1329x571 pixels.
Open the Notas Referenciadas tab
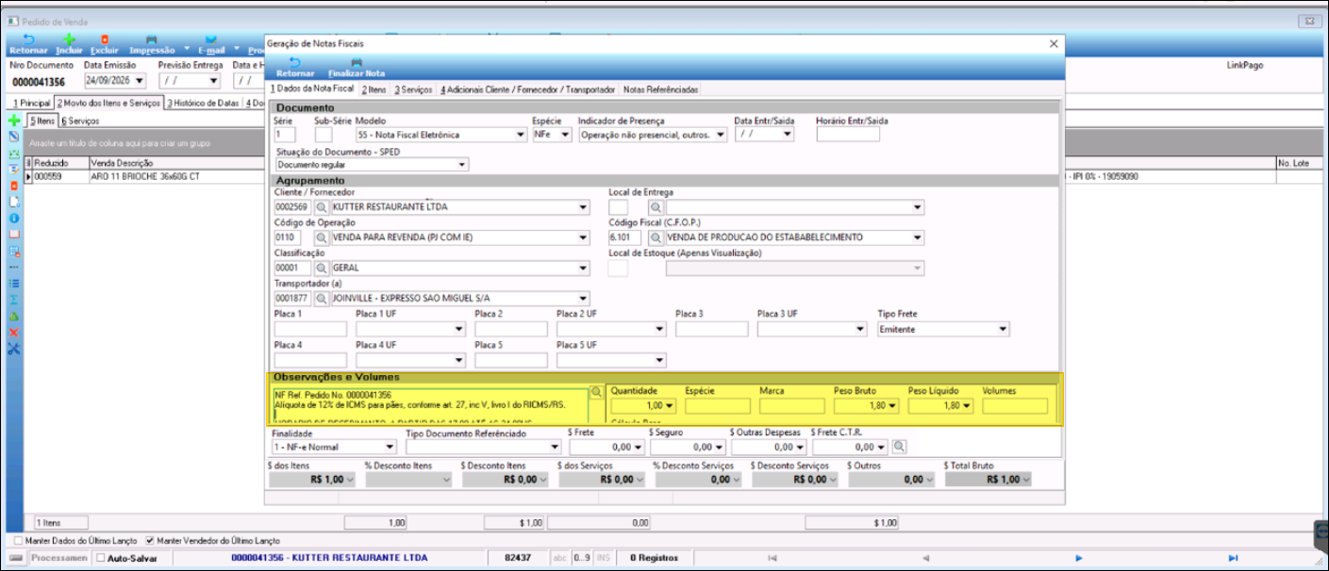click(661, 90)
